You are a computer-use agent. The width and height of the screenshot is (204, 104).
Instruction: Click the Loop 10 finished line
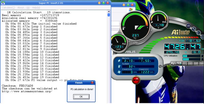[32, 52]
